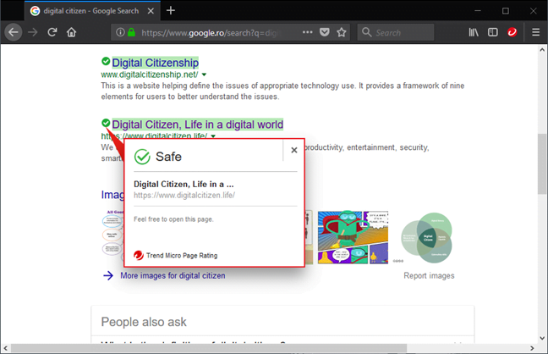Open the comic superhero image thumbnail
The height and width of the screenshot is (354, 548).
click(x=353, y=237)
